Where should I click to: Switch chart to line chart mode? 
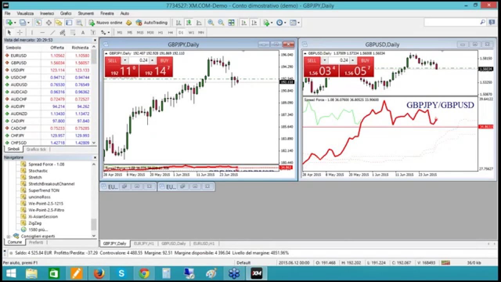coord(199,23)
